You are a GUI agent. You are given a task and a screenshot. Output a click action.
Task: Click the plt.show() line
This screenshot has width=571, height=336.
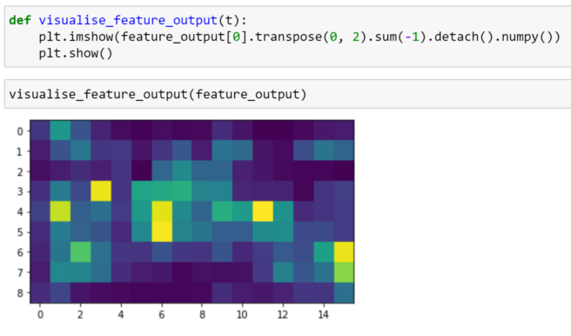pos(76,53)
